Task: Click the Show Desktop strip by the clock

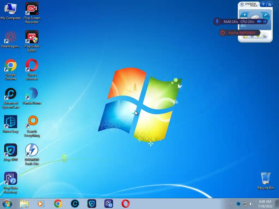Action: [277, 204]
